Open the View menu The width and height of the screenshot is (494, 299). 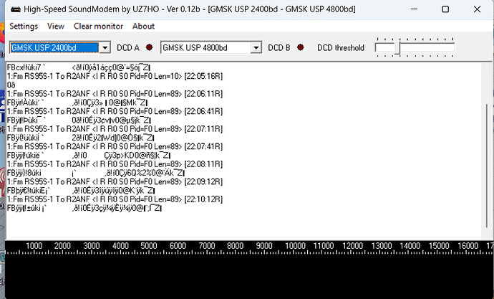click(x=56, y=26)
